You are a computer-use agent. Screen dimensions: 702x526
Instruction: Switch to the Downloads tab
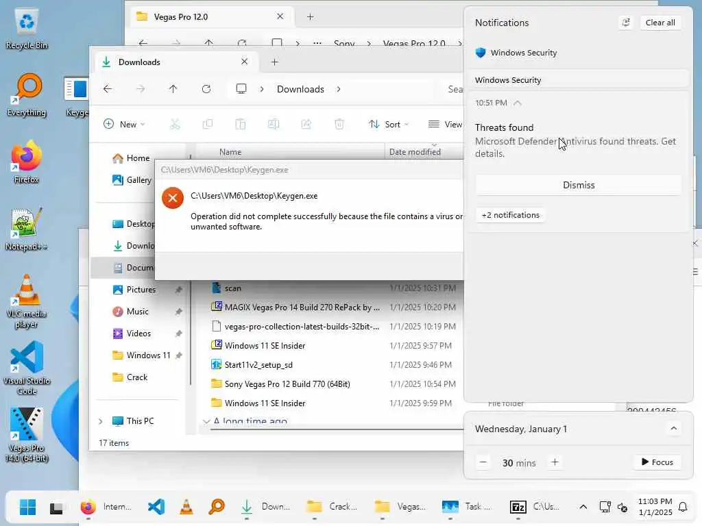(177, 62)
